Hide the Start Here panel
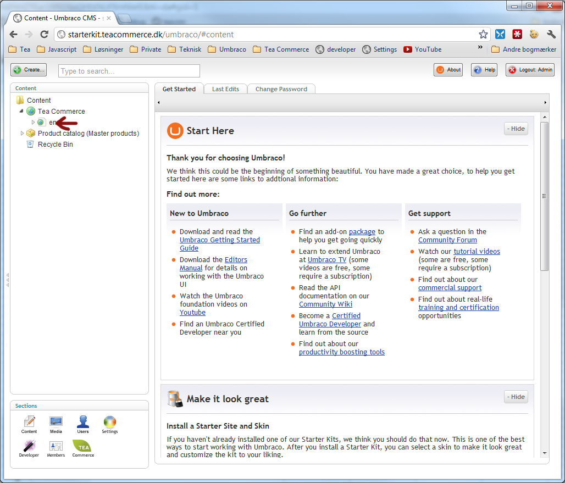 click(x=516, y=129)
